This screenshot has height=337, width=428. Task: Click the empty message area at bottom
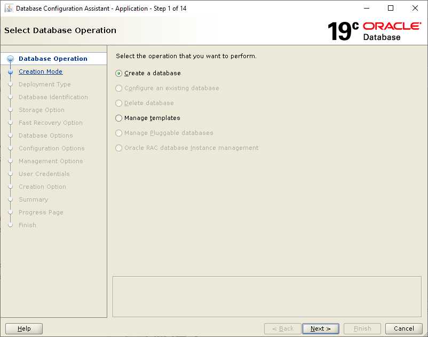(267, 296)
